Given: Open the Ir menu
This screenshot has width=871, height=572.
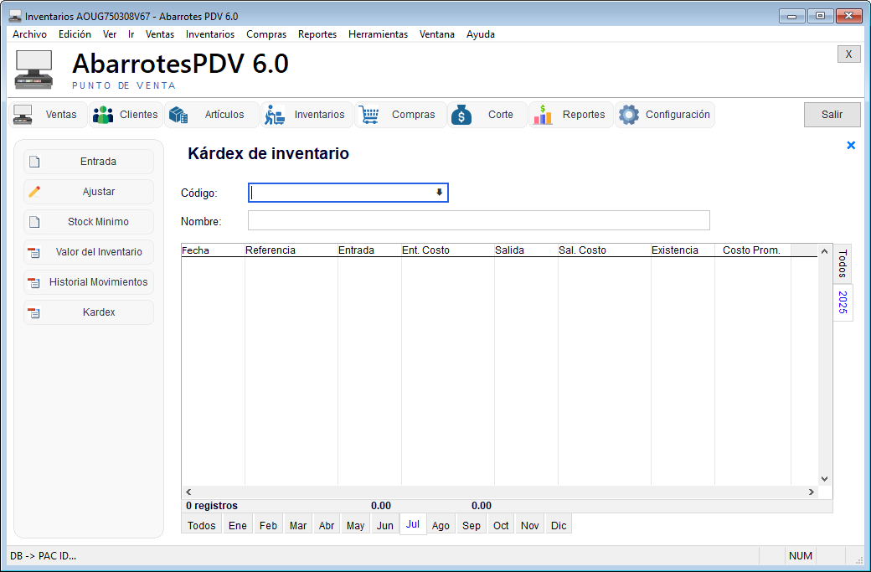Looking at the screenshot, I should pyautogui.click(x=131, y=33).
